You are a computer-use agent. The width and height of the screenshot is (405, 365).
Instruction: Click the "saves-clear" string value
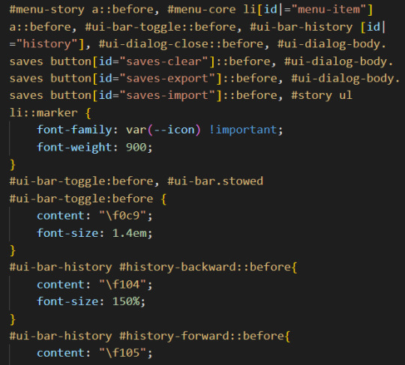[x=163, y=61]
